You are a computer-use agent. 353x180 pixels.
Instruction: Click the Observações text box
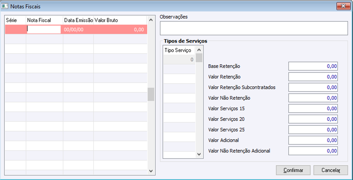254,28
